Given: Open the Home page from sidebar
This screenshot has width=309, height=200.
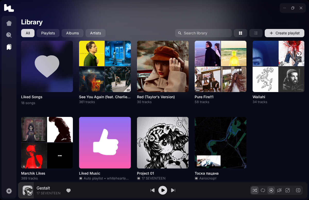Looking at the screenshot, I should (x=9, y=23).
